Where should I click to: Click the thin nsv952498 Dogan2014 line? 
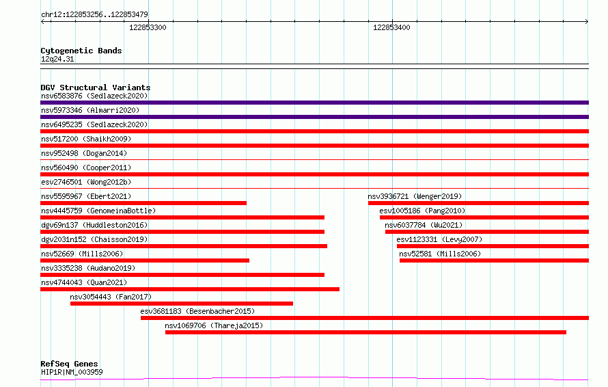coord(314,159)
